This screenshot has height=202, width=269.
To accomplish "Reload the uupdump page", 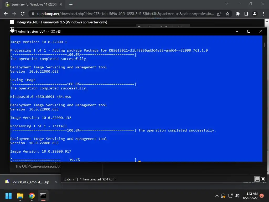I will (x=23, y=14).
